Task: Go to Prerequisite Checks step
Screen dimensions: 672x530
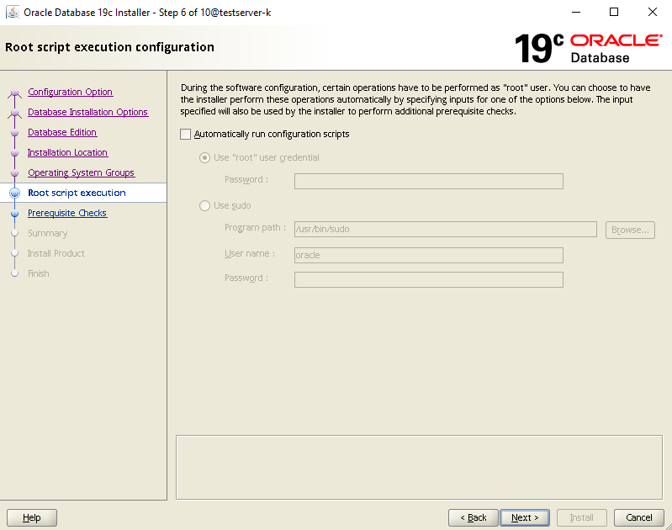Action: 67,213
